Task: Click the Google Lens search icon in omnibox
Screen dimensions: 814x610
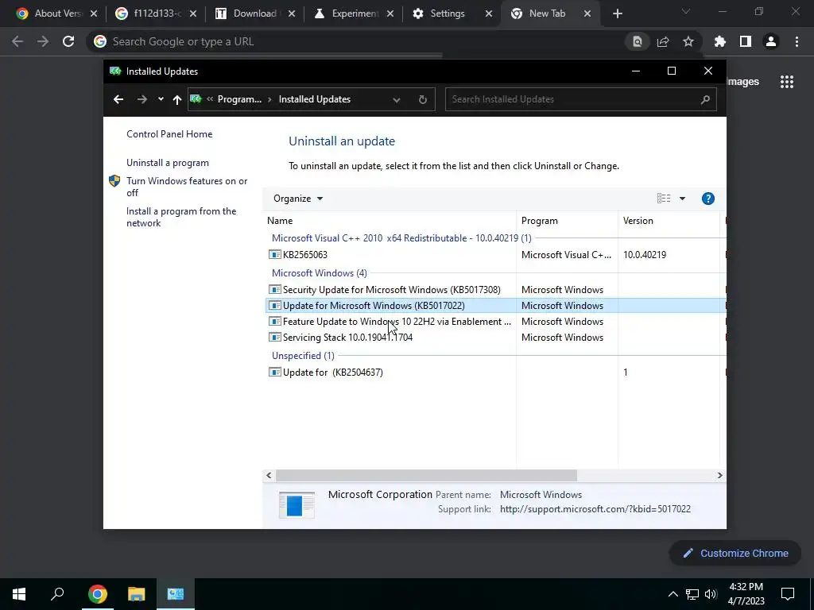Action: [637, 41]
